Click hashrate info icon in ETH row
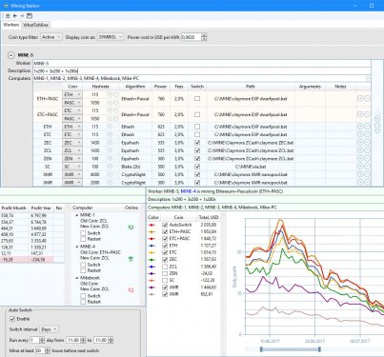Image resolution: width=384 pixels, height=357 pixels. click(110, 127)
